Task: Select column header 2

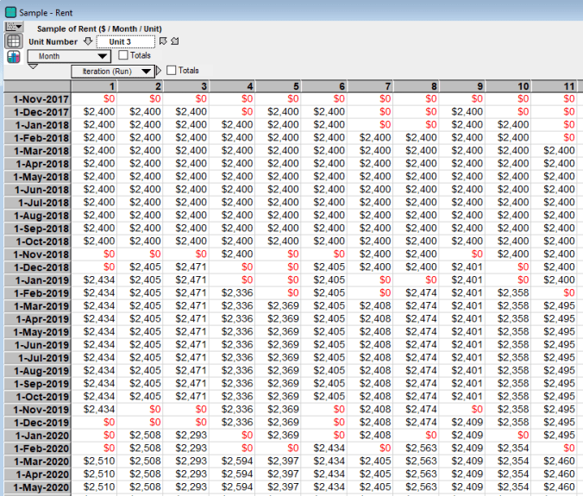Action: [141, 86]
